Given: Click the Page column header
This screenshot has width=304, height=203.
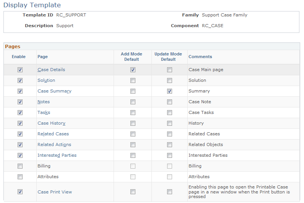Looking at the screenshot, I should click(x=42, y=57).
